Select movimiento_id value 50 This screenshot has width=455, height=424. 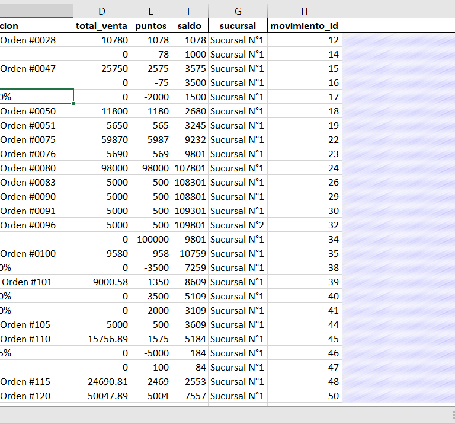(x=304, y=396)
